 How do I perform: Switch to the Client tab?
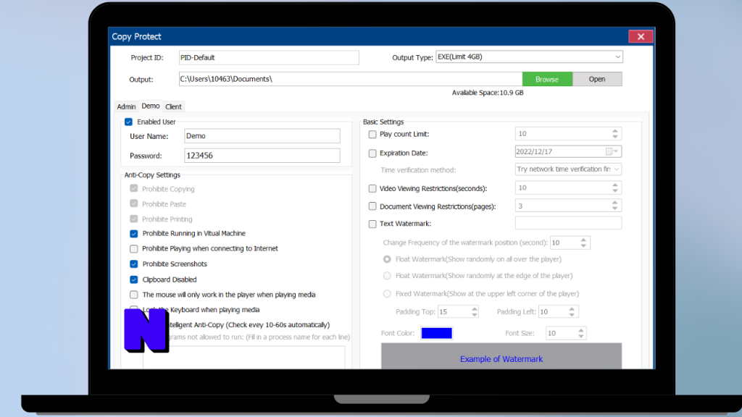[x=173, y=106]
